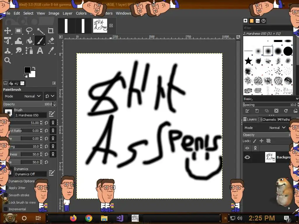Screen dimensions: 299x224
Task: Close the scribble image tab
Action: point(111,26)
